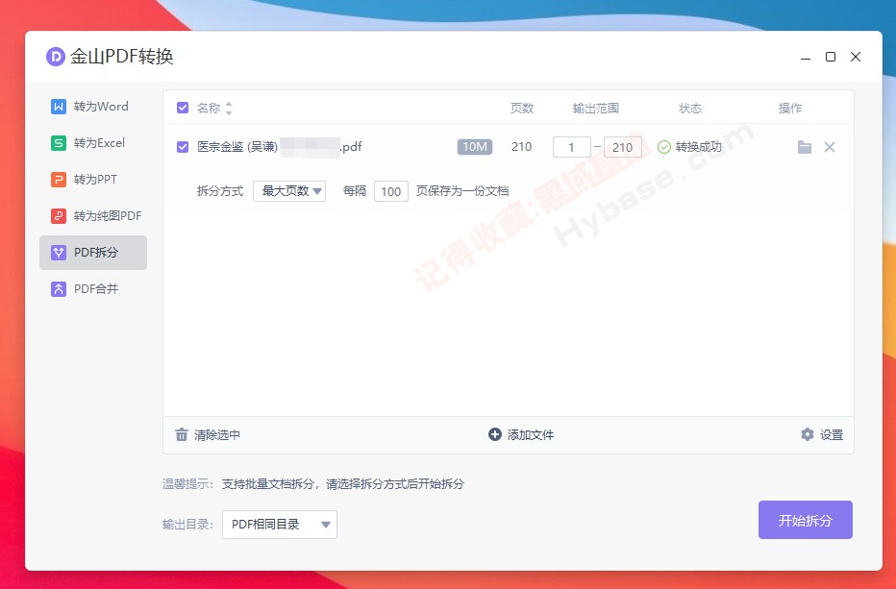
Task: Click the PDF合并 icon in the sidebar
Action: 59,289
